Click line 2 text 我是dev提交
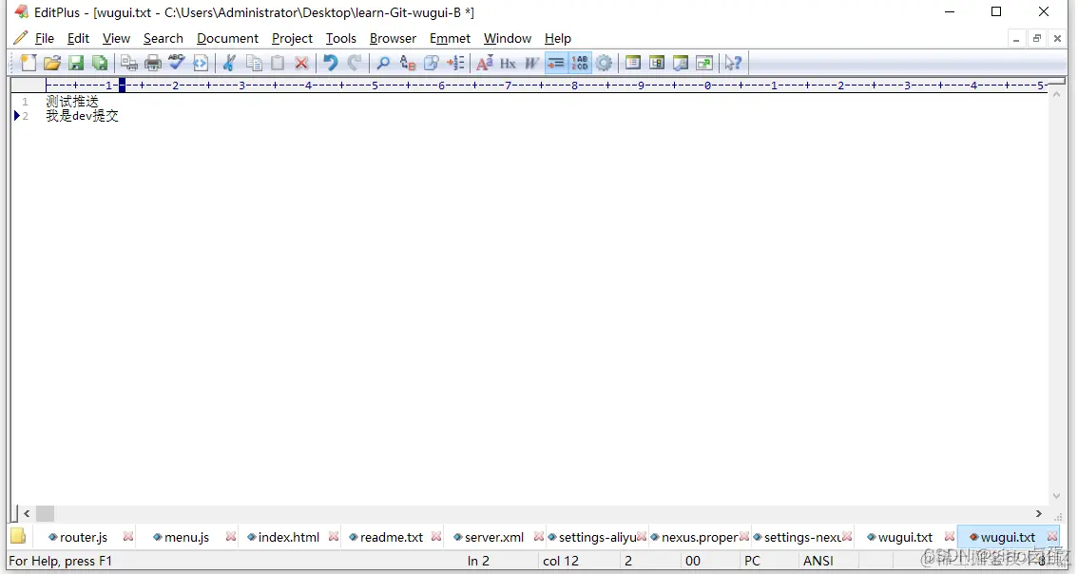Image resolution: width=1078 pixels, height=574 pixels. 82,116
